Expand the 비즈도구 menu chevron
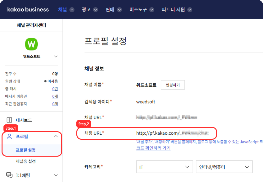This screenshot has width=263, height=182. click(x=152, y=10)
